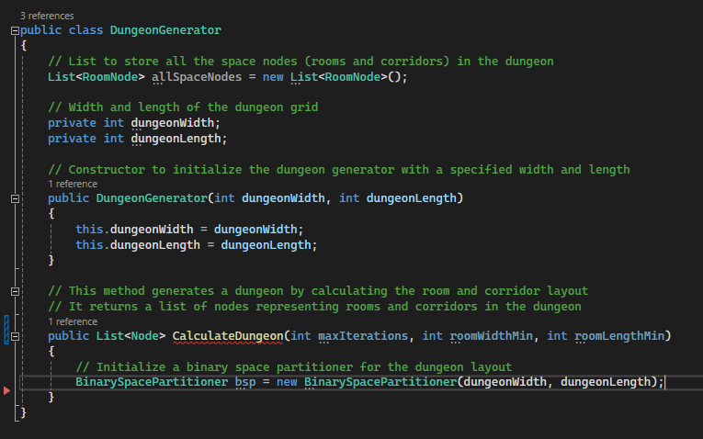This screenshot has height=439, width=703.
Task: Click BinarySpacePartitioner after the 'new' keyword
Action: 380,382
